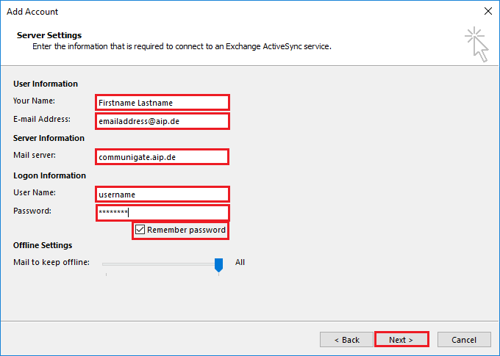Close the Add Account dialog

[x=488, y=12]
